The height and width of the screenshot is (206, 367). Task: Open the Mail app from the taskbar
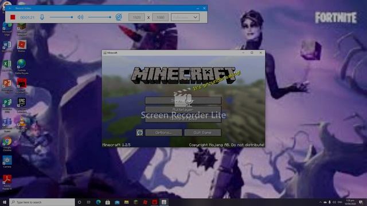[117, 202]
